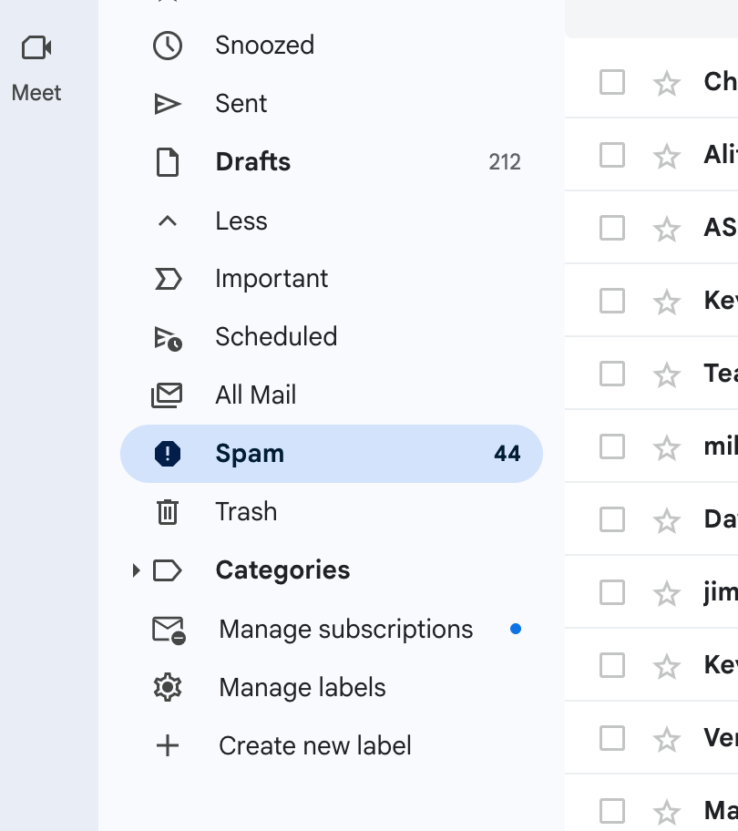Select the checkbox next to Kev's email

pyautogui.click(x=611, y=300)
